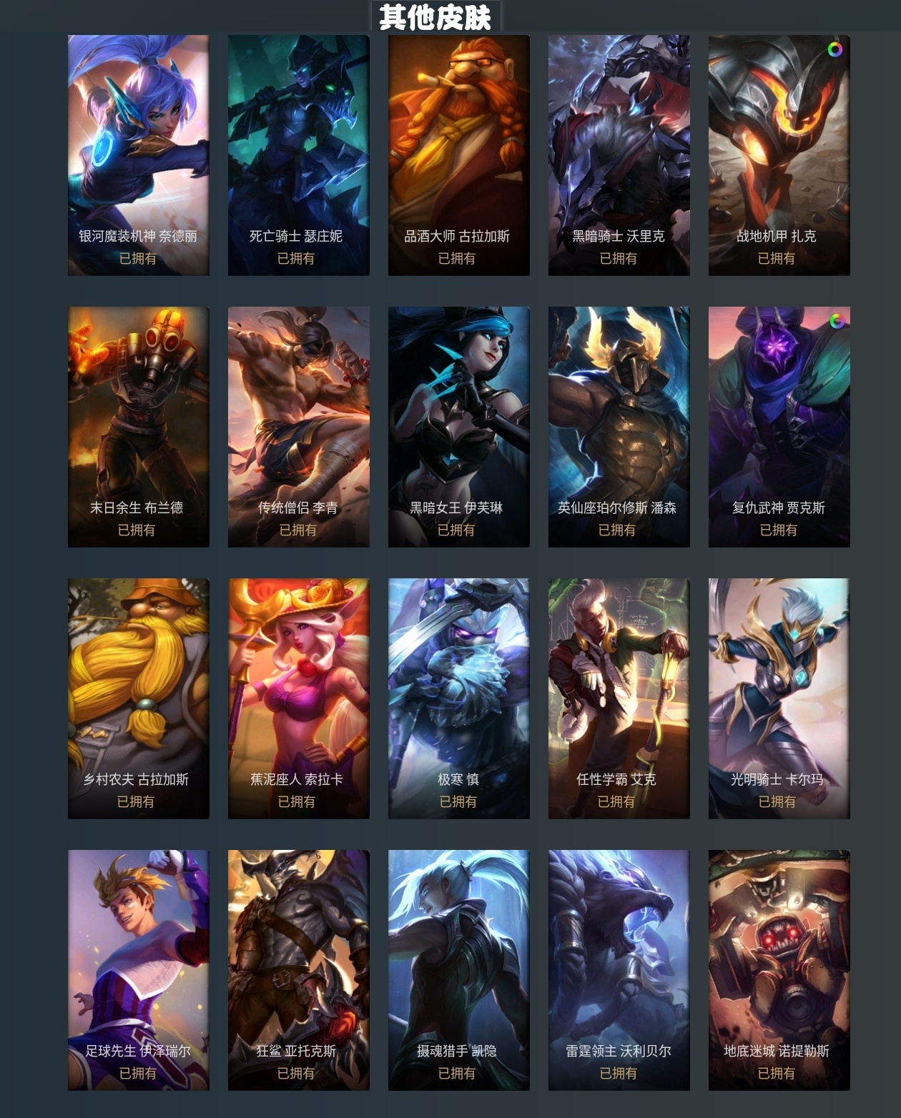Pick the 黑暗女王 伊芙琳 skin

459,427
